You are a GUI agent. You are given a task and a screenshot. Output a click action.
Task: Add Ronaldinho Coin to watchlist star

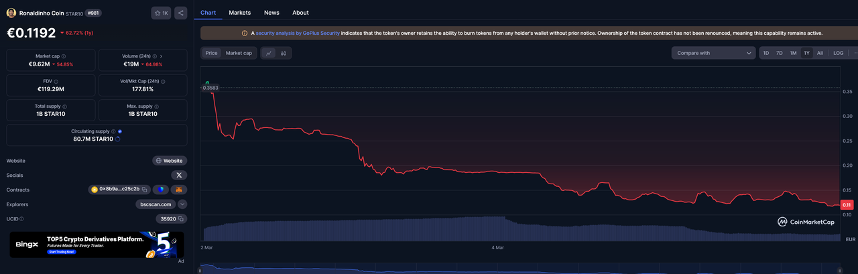[x=161, y=13]
